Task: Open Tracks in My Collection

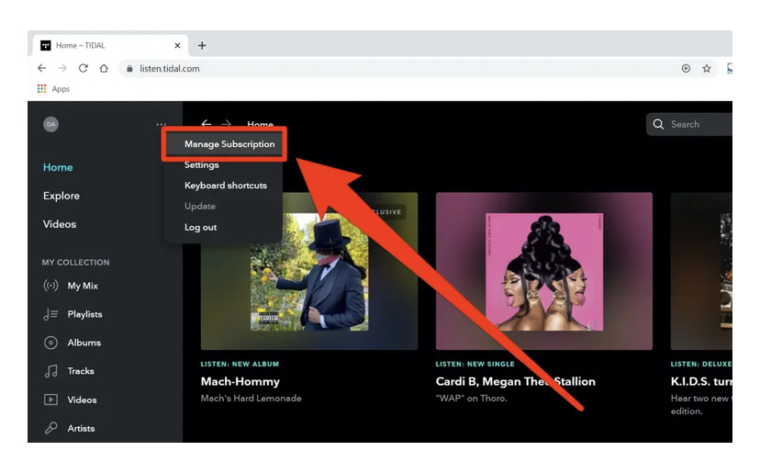Action: (x=81, y=371)
